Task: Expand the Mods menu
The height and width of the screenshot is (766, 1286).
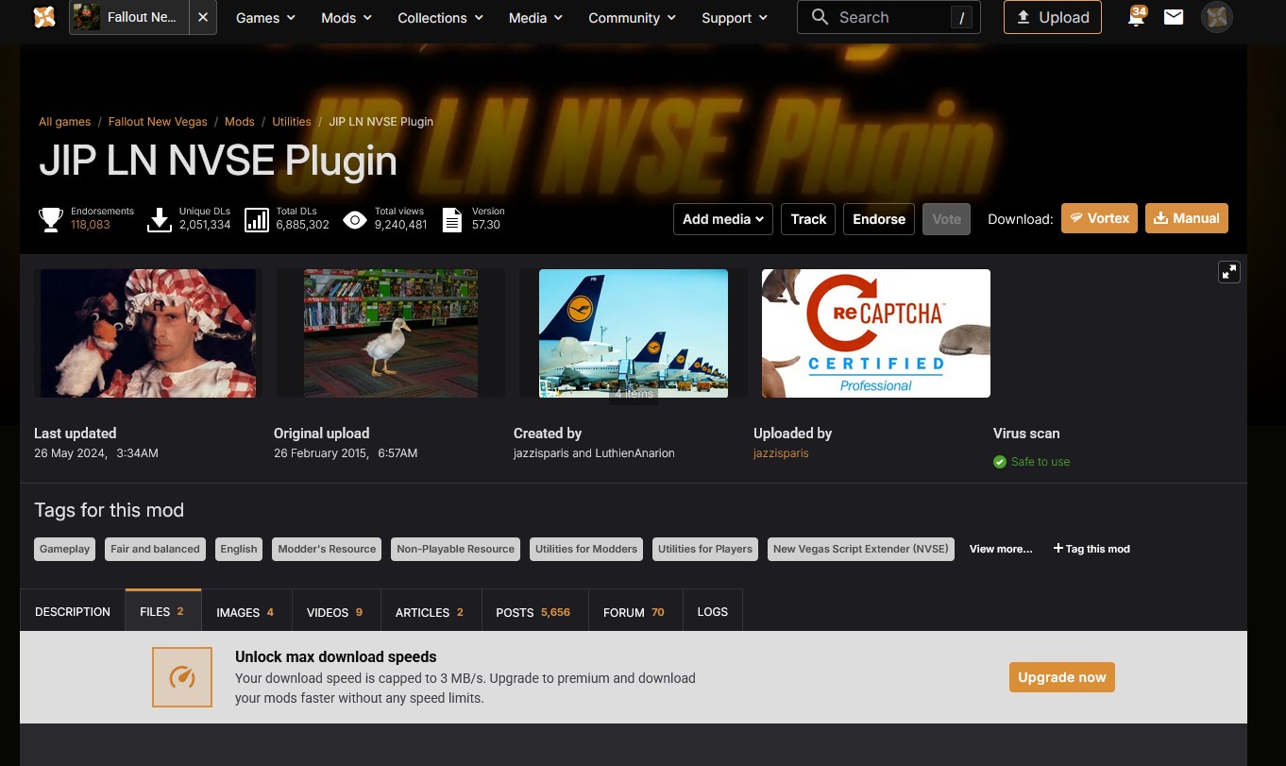Action: [x=347, y=18]
